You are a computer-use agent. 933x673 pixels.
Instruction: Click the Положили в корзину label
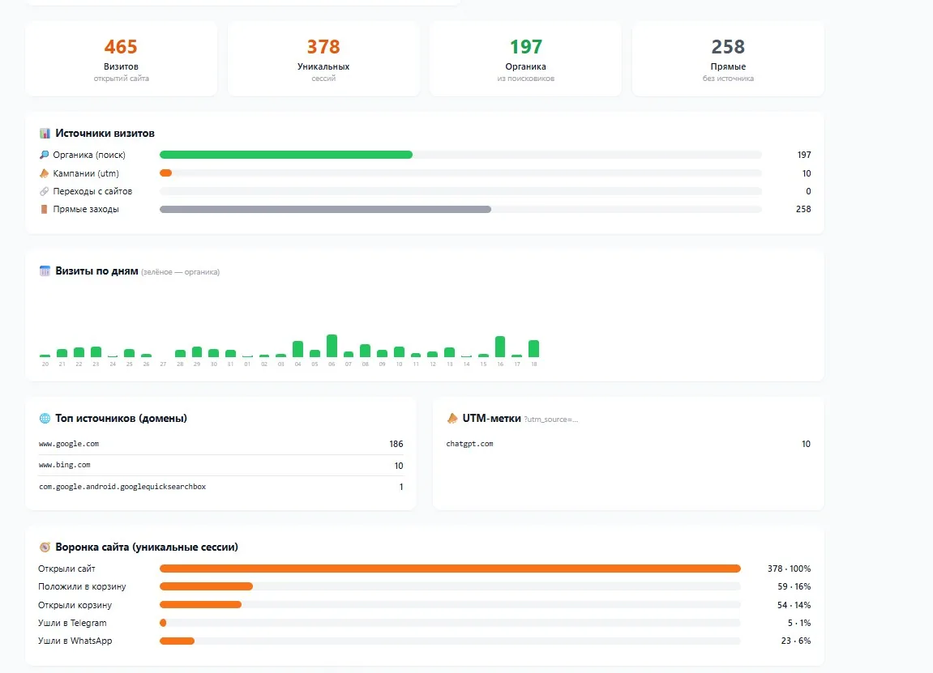click(x=82, y=587)
